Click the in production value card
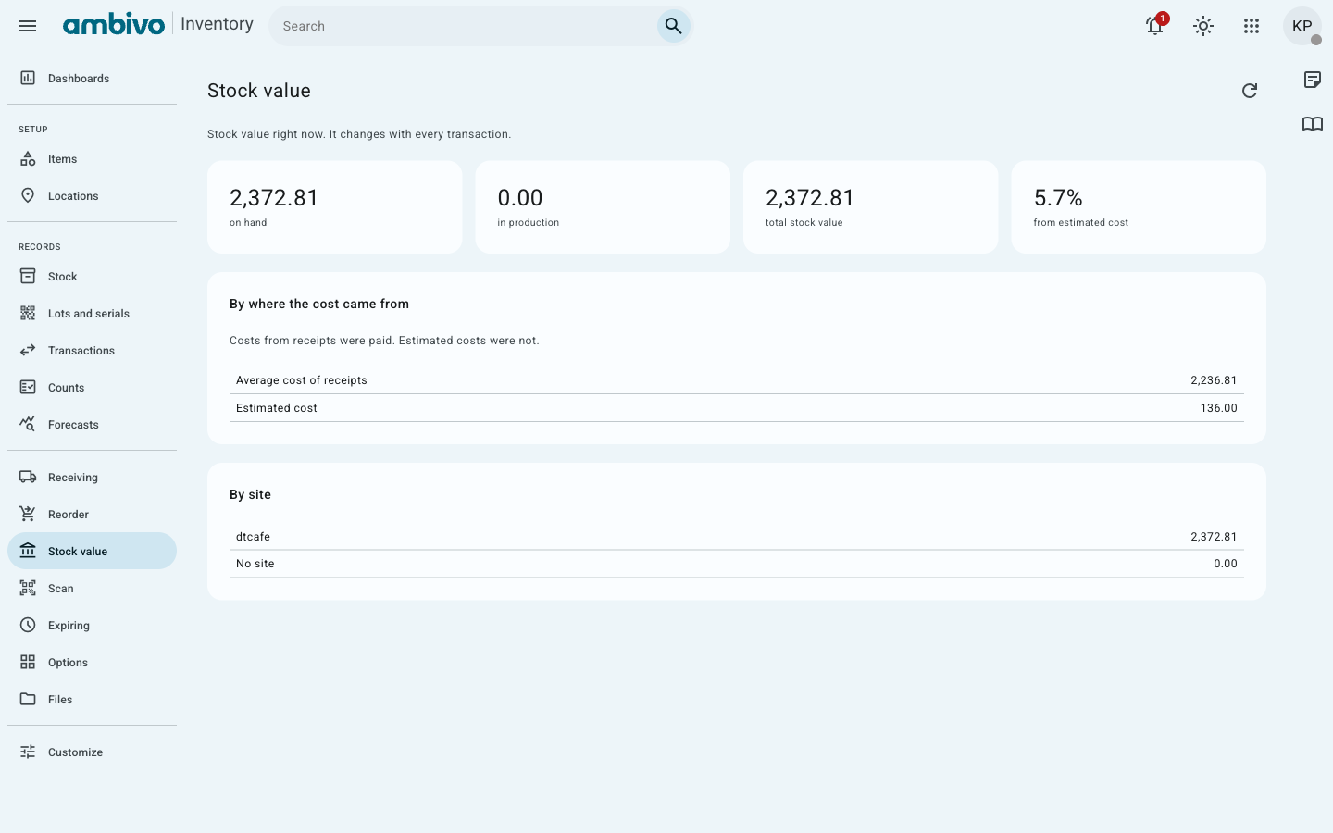 tap(603, 207)
